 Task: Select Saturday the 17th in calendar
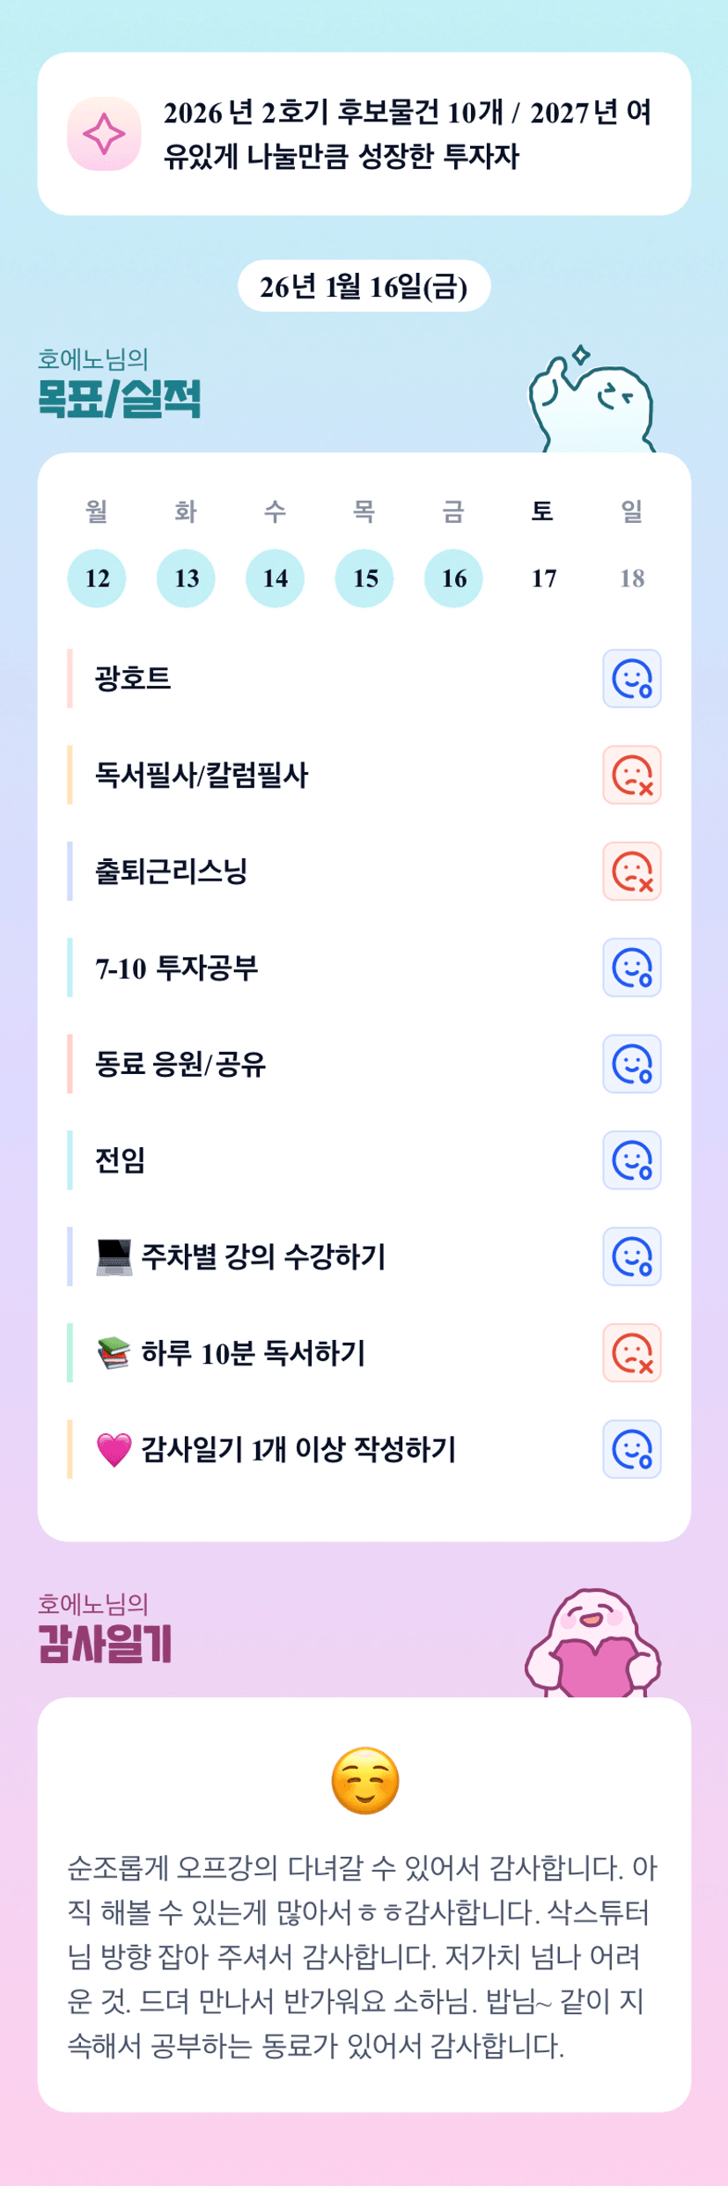pyautogui.click(x=543, y=578)
